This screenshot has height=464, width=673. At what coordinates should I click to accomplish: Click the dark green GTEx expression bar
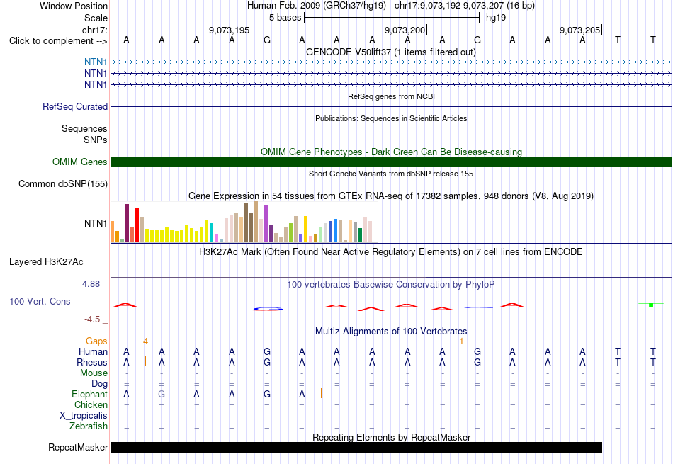pos(360,235)
